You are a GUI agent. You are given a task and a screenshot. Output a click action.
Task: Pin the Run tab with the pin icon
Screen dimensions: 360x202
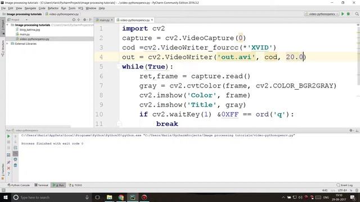[x=8, y=162]
